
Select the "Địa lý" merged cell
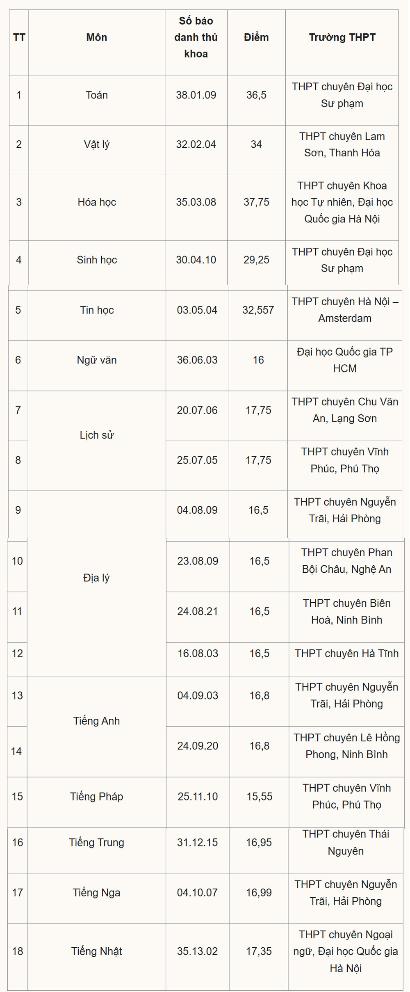pos(97,578)
